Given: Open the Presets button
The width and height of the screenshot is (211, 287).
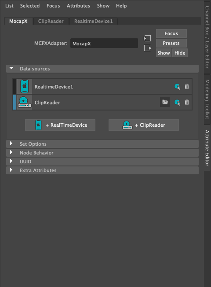Looking at the screenshot, I should [171, 43].
